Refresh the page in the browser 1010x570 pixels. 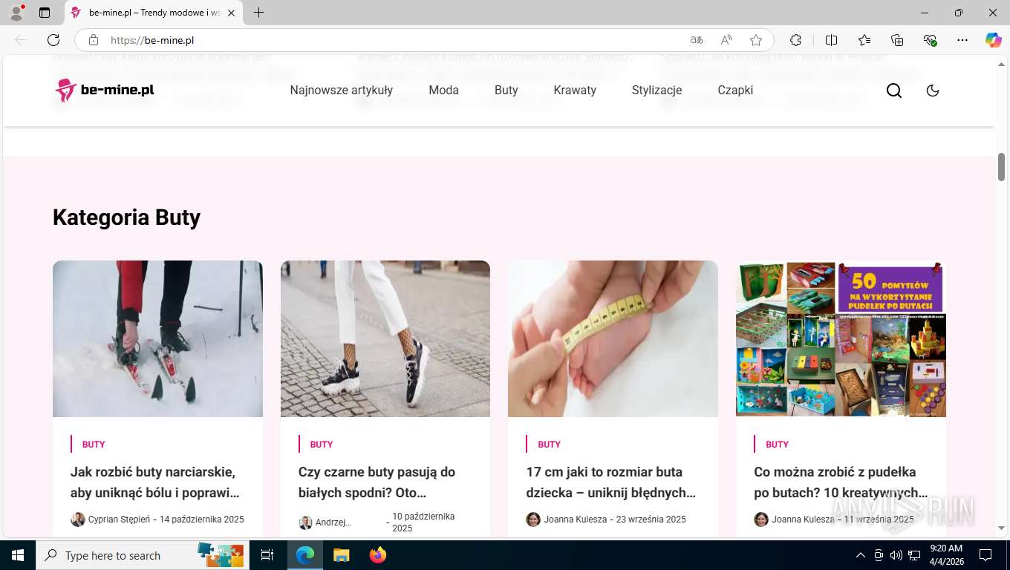click(53, 40)
